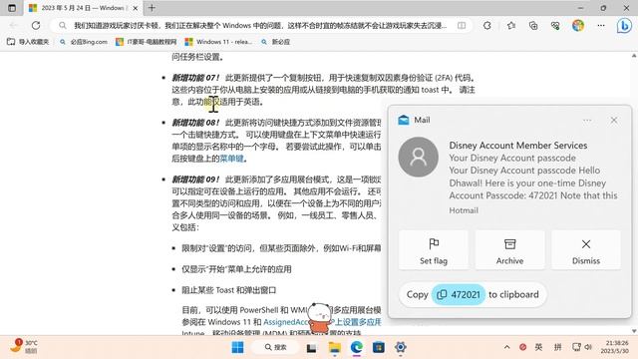Open network and volume quick settings
Image resolution: width=638 pixels, height=359 pixels.
(x=582, y=347)
